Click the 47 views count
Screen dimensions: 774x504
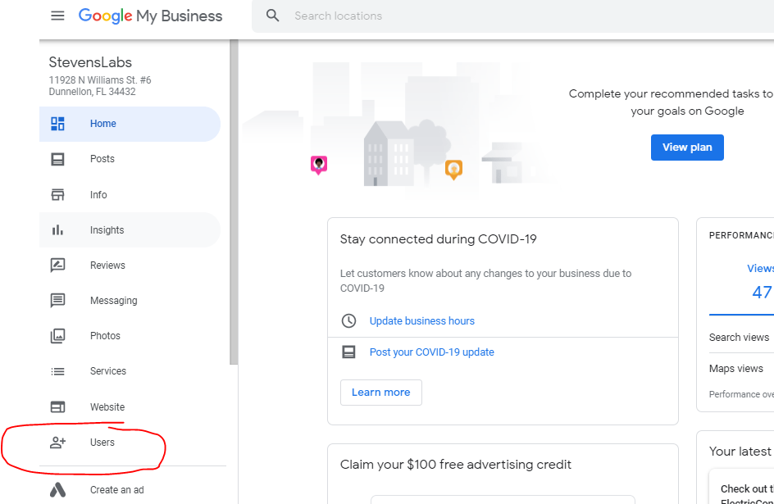pyautogui.click(x=762, y=292)
